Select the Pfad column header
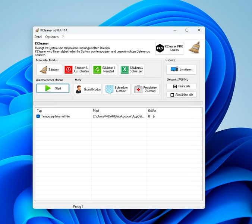Screen dimensions: 252x224 119,111
